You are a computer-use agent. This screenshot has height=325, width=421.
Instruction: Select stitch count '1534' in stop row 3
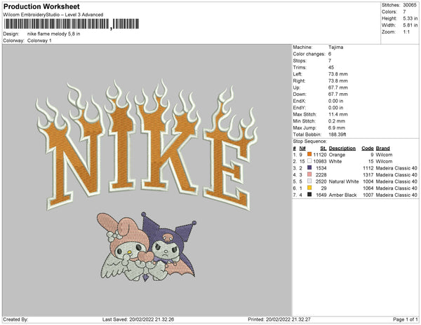[x=321, y=168]
